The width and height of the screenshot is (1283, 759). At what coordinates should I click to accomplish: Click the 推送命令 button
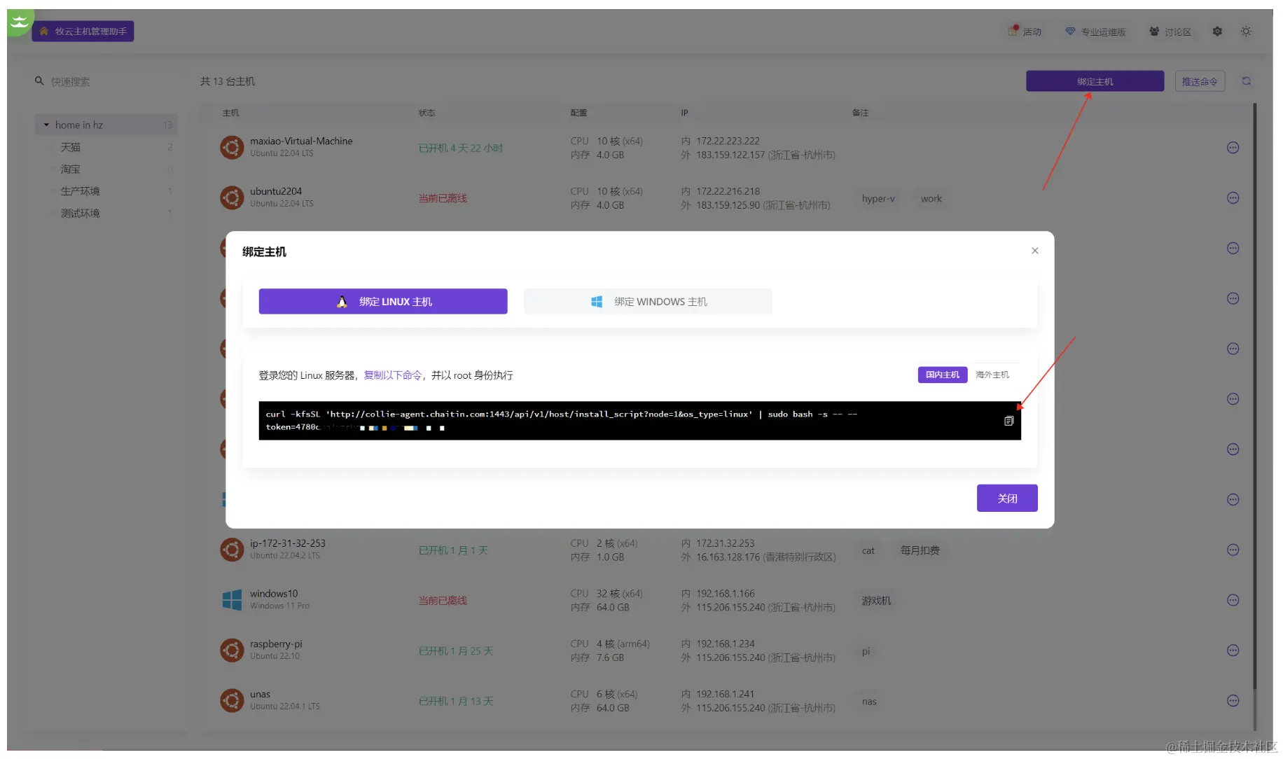(x=1199, y=81)
